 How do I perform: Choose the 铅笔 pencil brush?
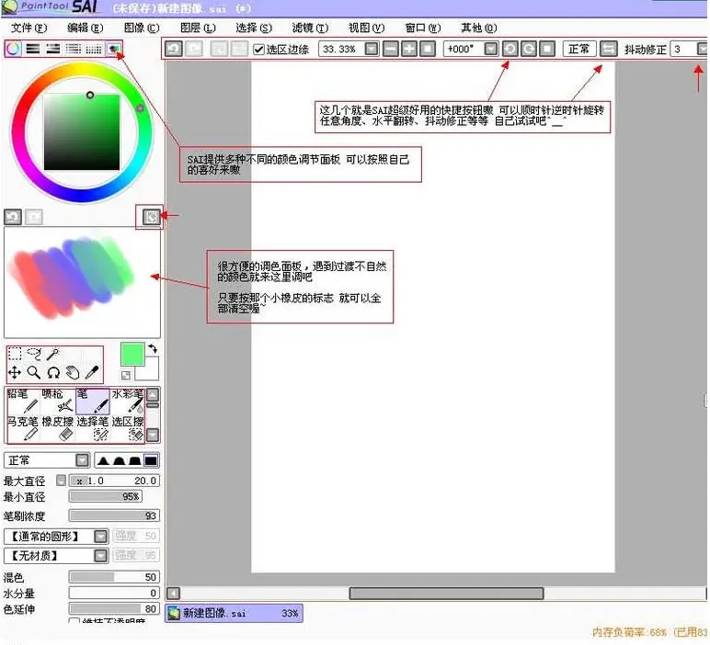[23, 402]
